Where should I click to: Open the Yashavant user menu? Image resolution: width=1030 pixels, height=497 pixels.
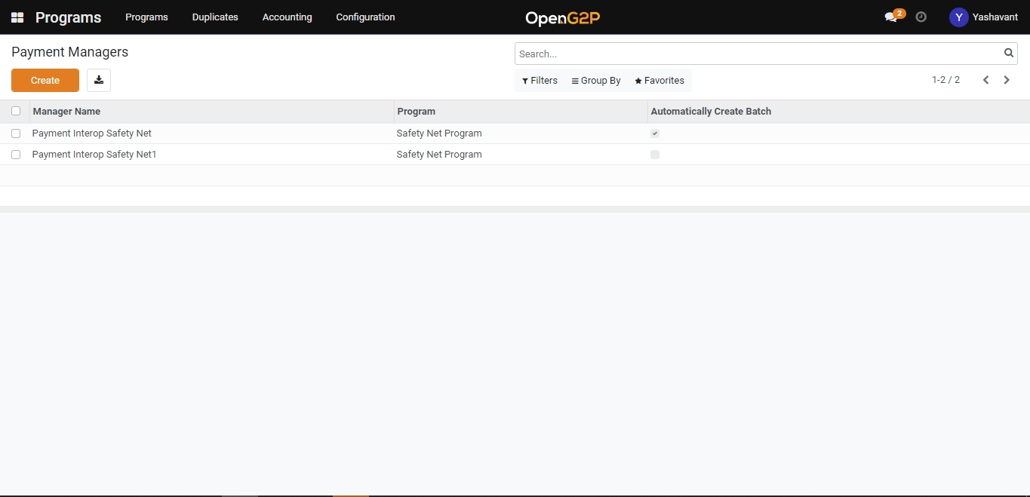[x=983, y=17]
